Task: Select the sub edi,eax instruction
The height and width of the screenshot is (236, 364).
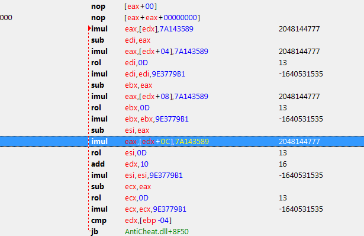Action: tap(182, 40)
